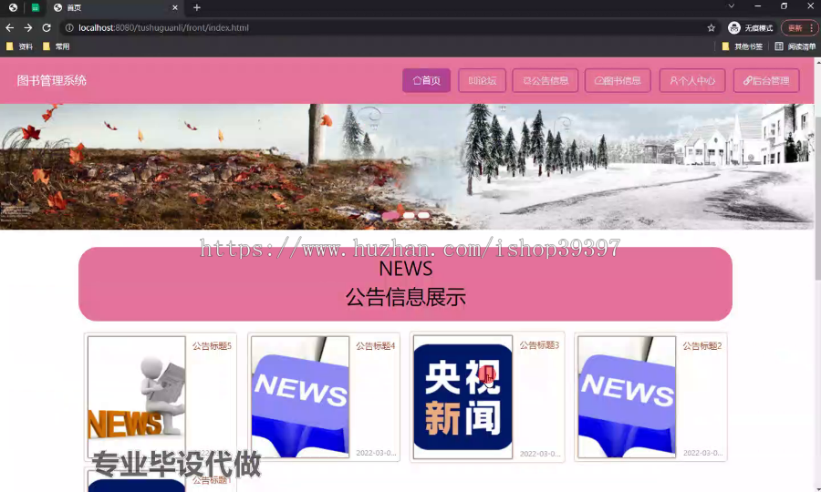
Task: Open tab search dropdown chevron
Action: (732, 6)
